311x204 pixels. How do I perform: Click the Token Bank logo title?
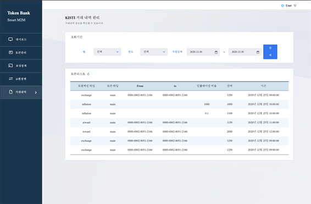(19, 13)
